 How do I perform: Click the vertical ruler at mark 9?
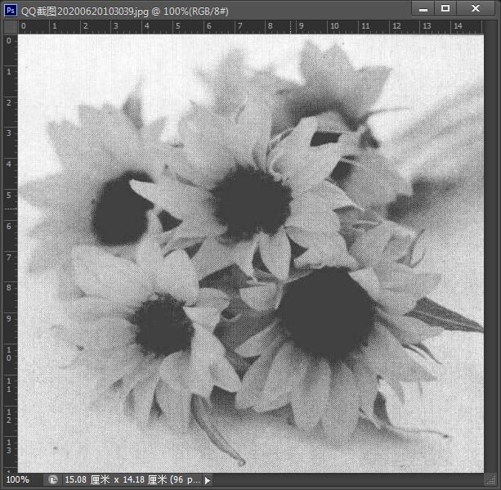tap(9, 318)
